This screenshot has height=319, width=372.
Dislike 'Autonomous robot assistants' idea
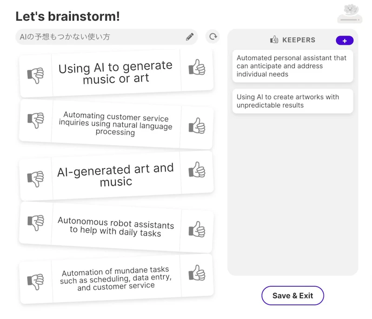35,223
